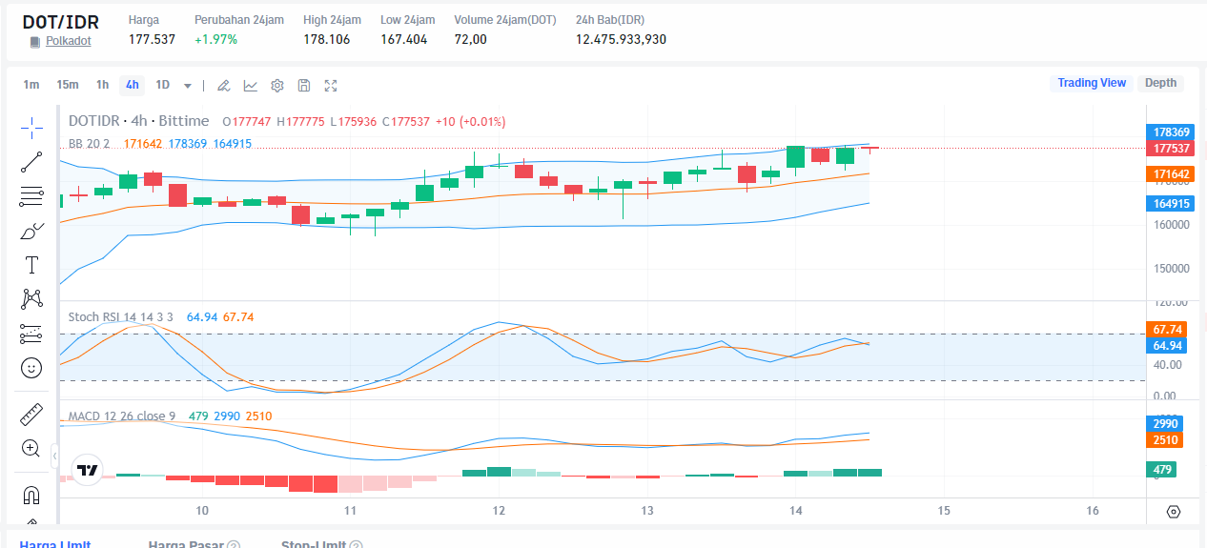This screenshot has width=1207, height=548.
Task: Click the 171642 basis price label
Action: [x=1171, y=174]
